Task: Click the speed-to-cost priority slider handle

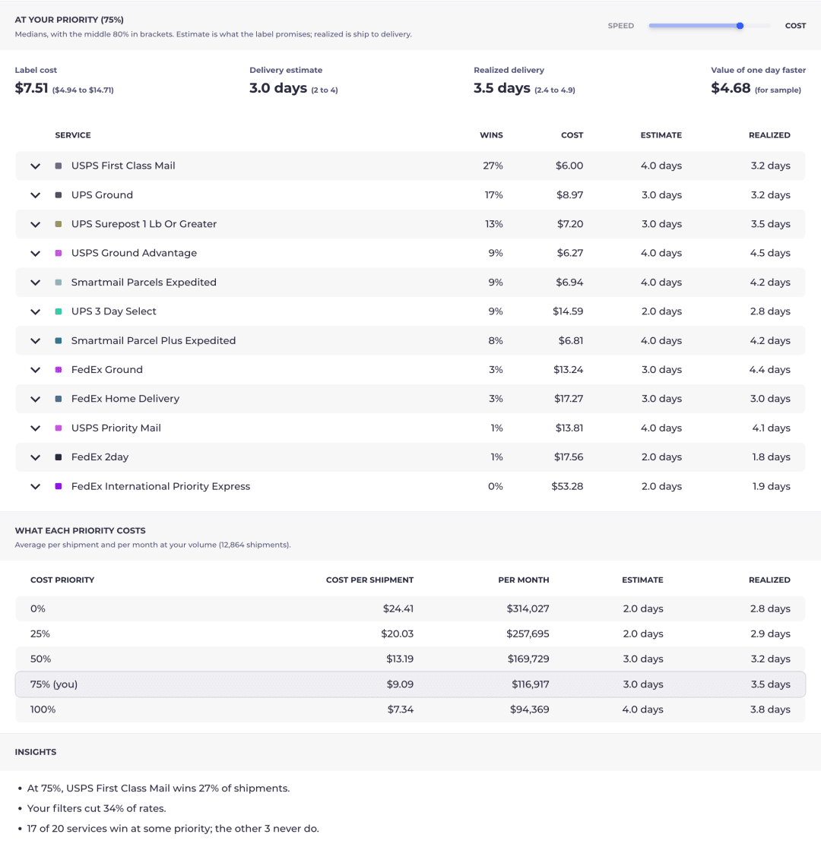Action: [740, 26]
